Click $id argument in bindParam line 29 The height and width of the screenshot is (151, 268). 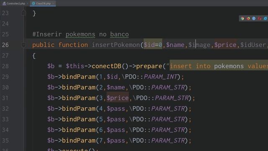[112, 77]
